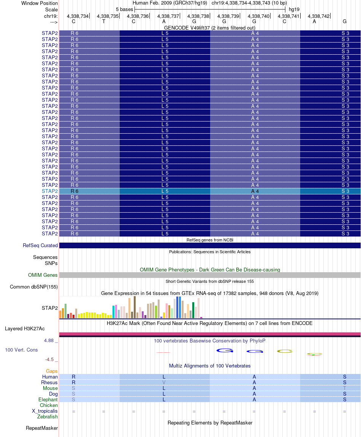This screenshot has width=361, height=437.
Task: Click the 4,338,734 coordinate in the ruler
Action: click(78, 16)
